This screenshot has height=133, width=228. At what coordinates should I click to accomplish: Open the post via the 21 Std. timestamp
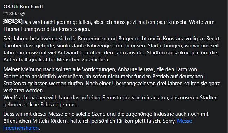10,14
